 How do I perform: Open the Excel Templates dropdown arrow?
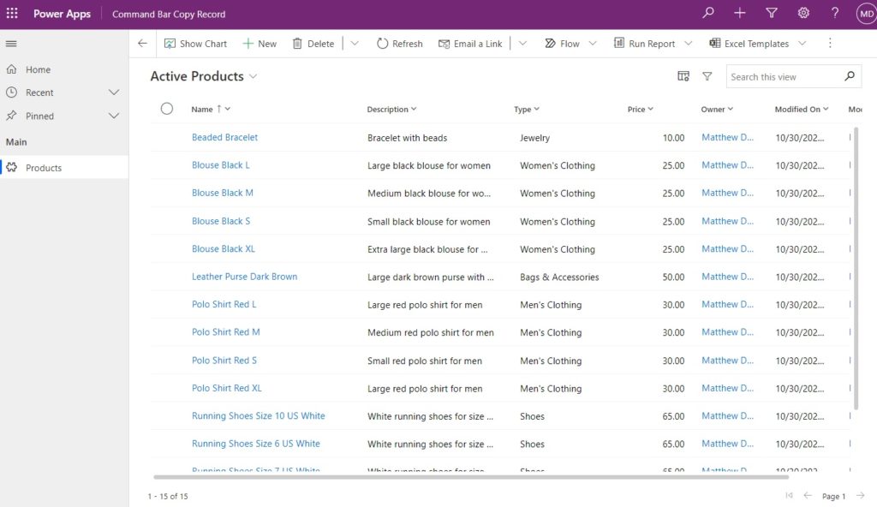[802, 43]
